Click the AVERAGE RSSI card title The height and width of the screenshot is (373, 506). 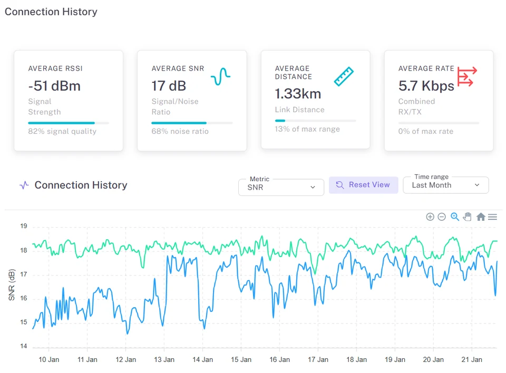coord(55,68)
